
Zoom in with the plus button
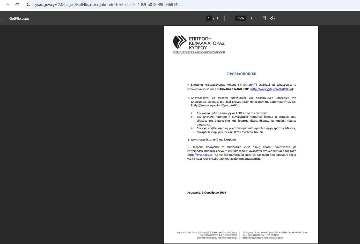pyautogui.click(x=251, y=18)
